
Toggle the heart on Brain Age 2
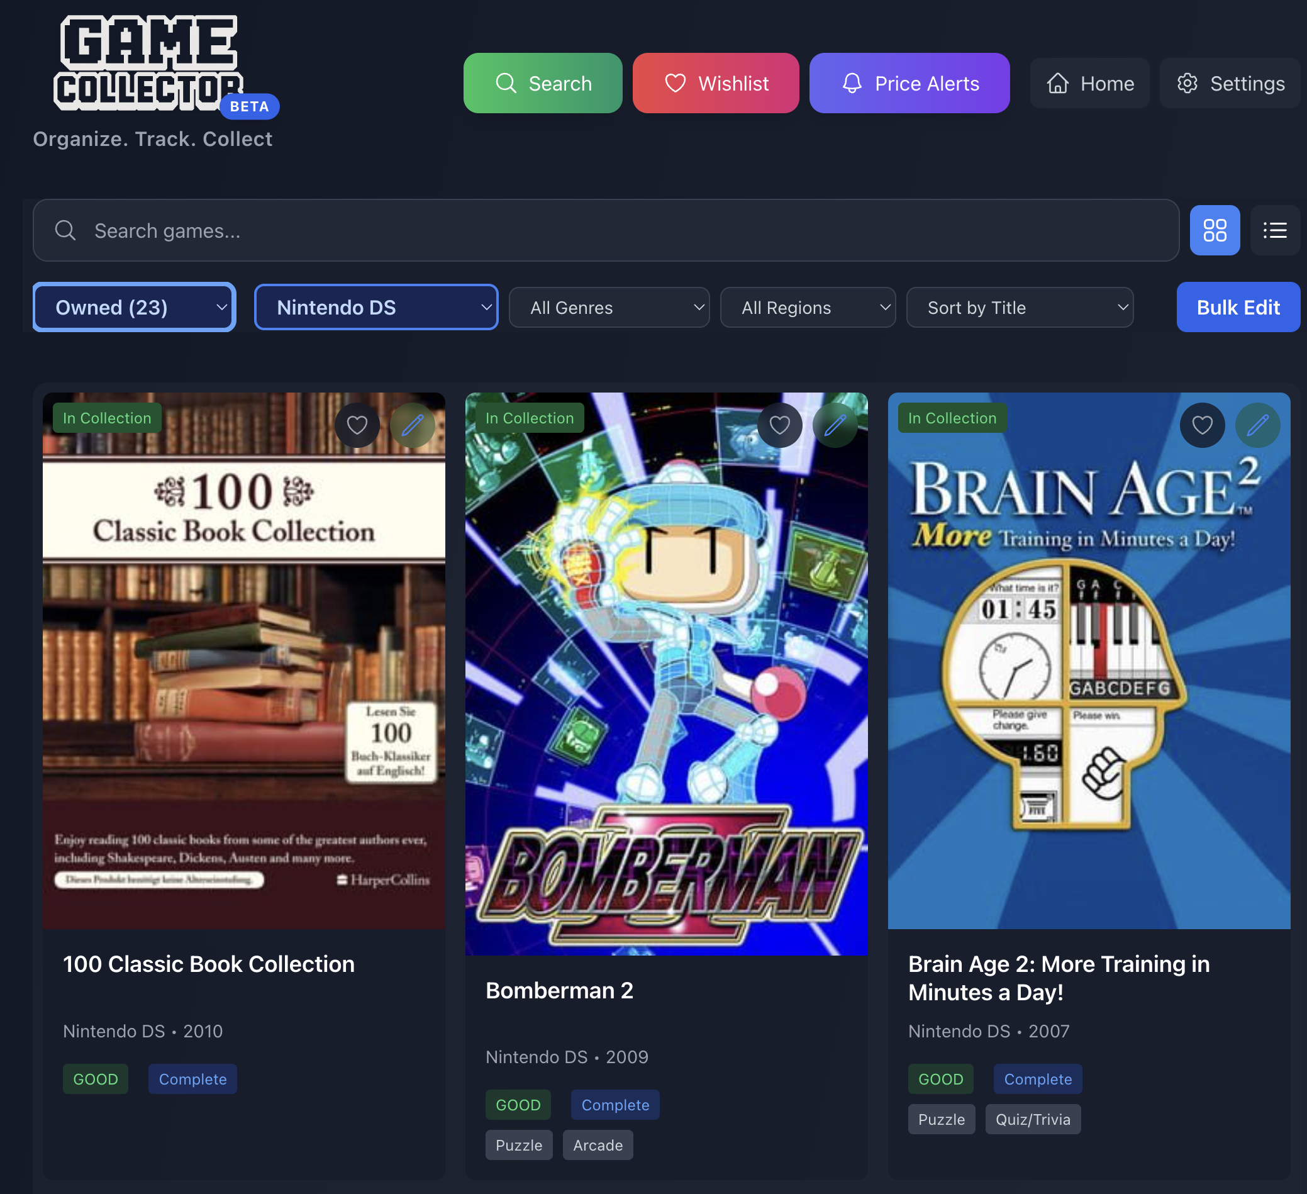click(x=1202, y=425)
